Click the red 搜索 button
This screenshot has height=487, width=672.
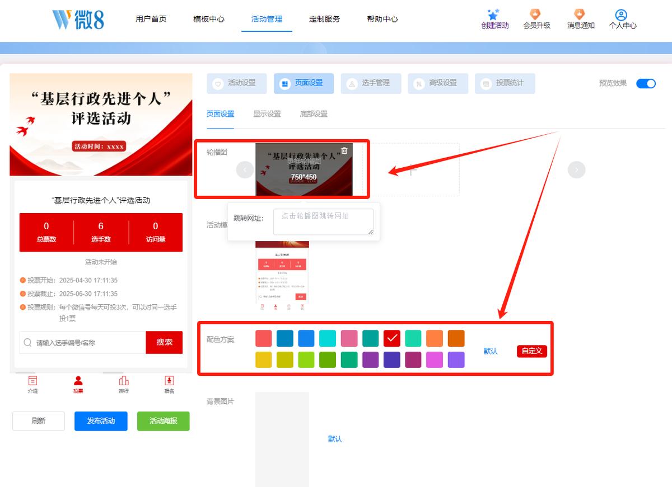(x=164, y=342)
